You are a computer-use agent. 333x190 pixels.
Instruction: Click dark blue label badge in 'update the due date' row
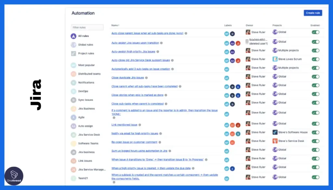coord(232,169)
